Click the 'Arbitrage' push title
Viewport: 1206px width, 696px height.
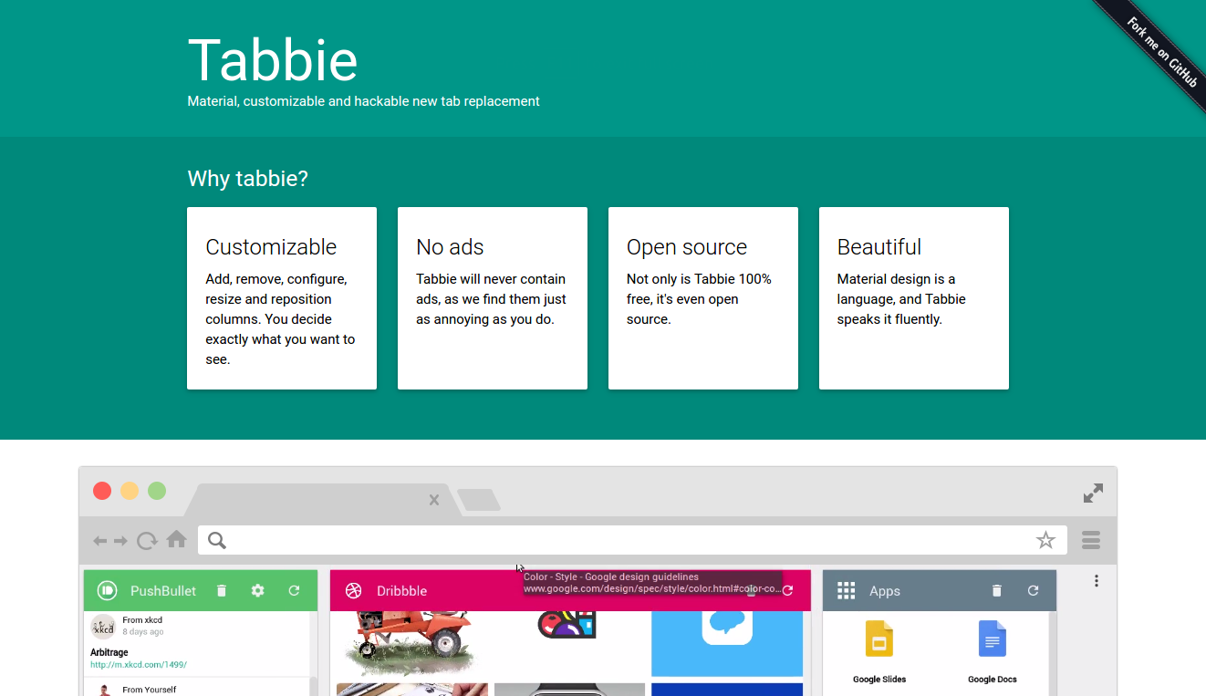coord(109,653)
